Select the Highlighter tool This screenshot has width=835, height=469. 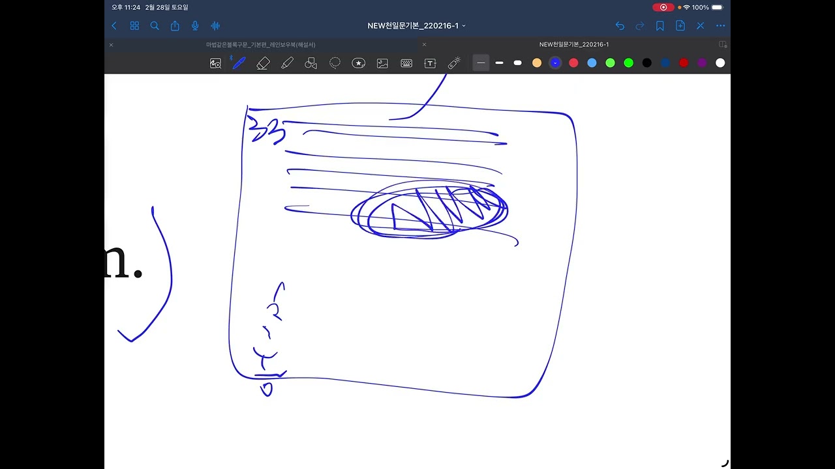pos(287,63)
